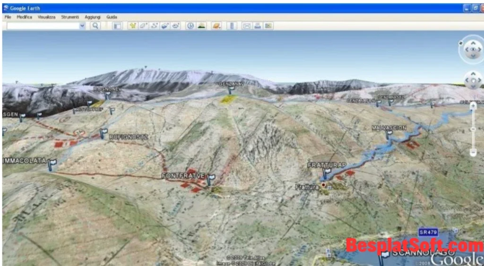484x266 pixels.
Task: Open the File menu
Action: click(8, 17)
